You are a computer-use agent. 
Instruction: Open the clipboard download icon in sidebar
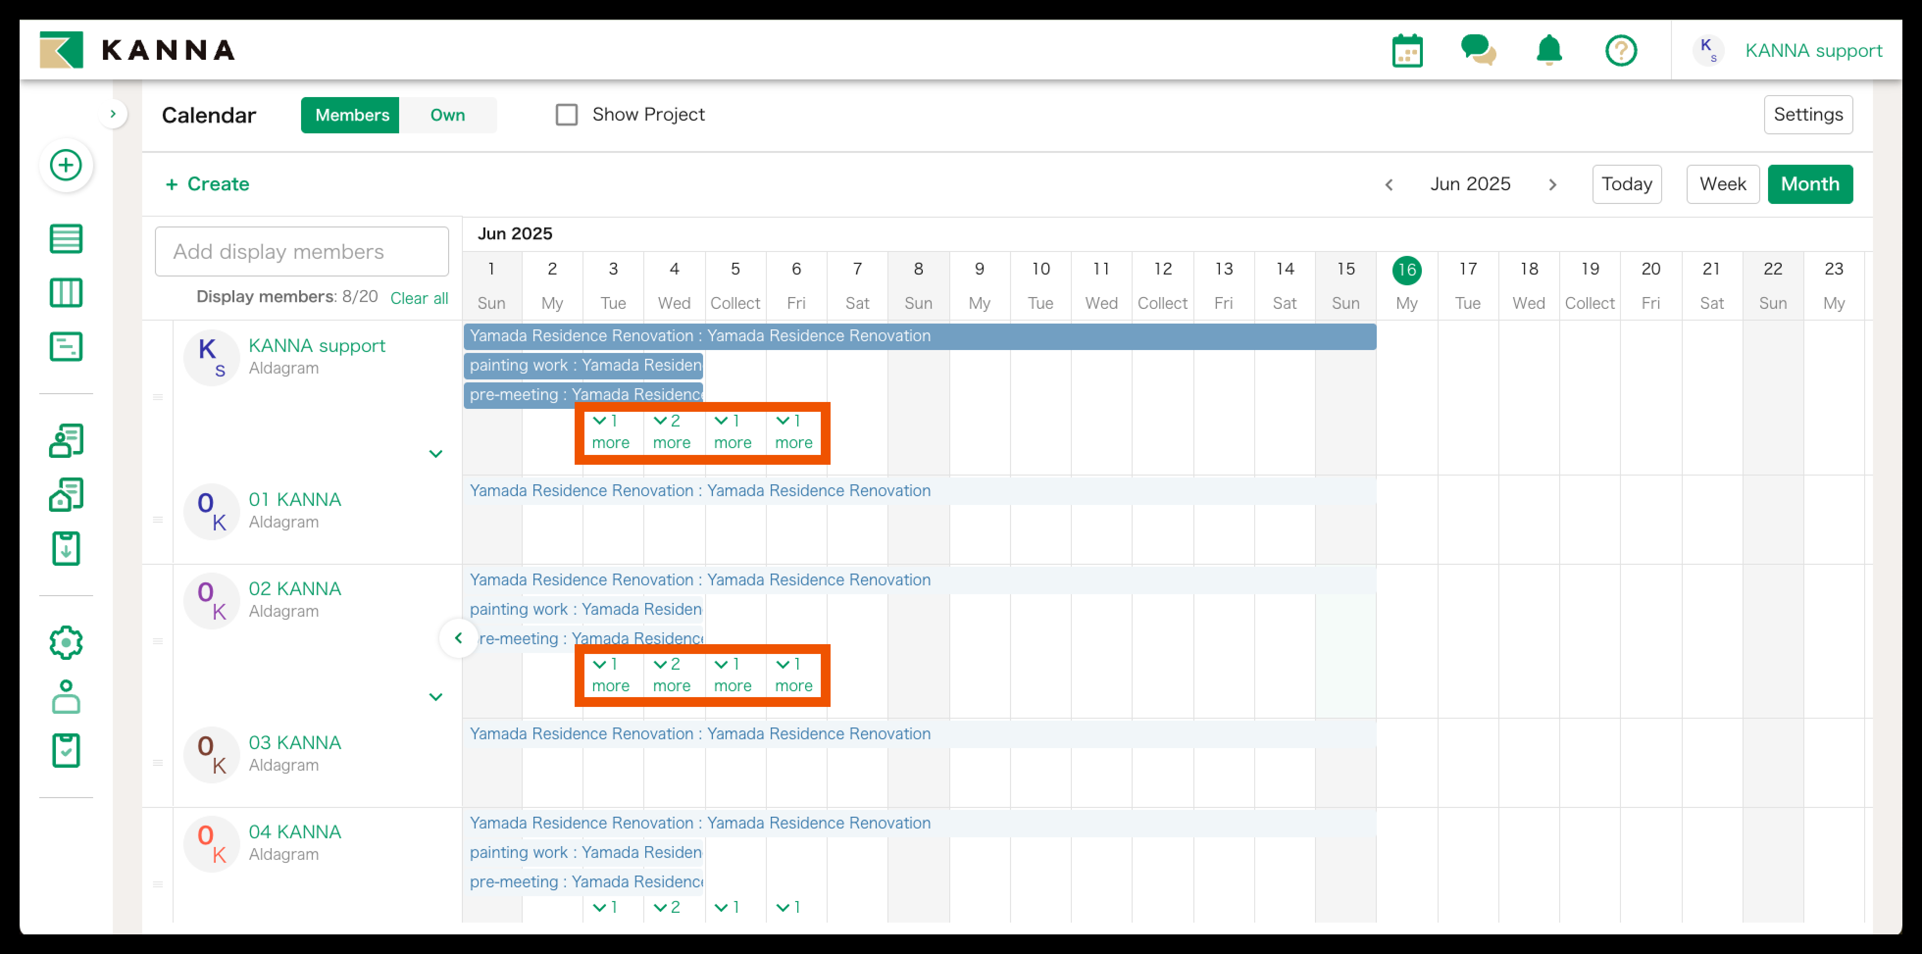[x=66, y=549]
